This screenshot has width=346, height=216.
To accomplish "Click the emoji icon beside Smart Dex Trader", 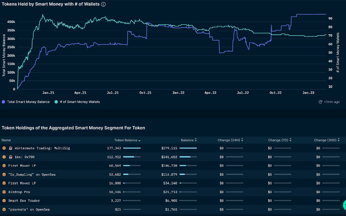I will (4, 201).
